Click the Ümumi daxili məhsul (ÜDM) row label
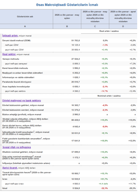Image resolution: width=139 pixels, height=192 pixels. 16,40
